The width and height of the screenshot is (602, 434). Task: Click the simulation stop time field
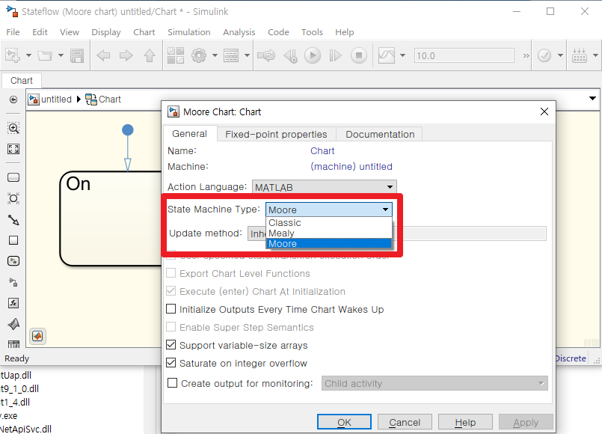464,55
